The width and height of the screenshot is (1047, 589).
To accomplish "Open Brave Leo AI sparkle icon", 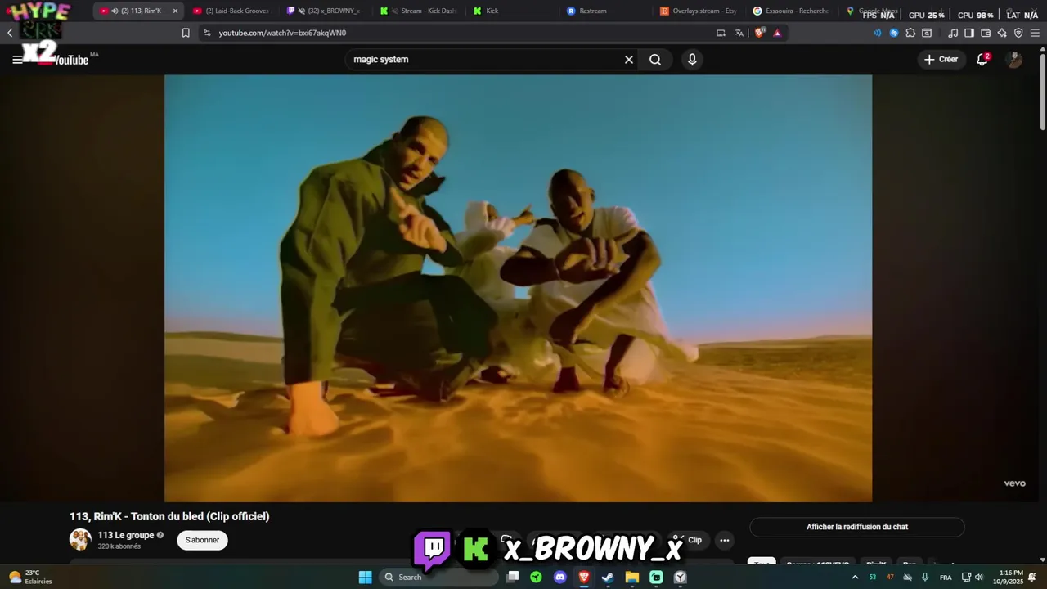I will tap(1002, 33).
